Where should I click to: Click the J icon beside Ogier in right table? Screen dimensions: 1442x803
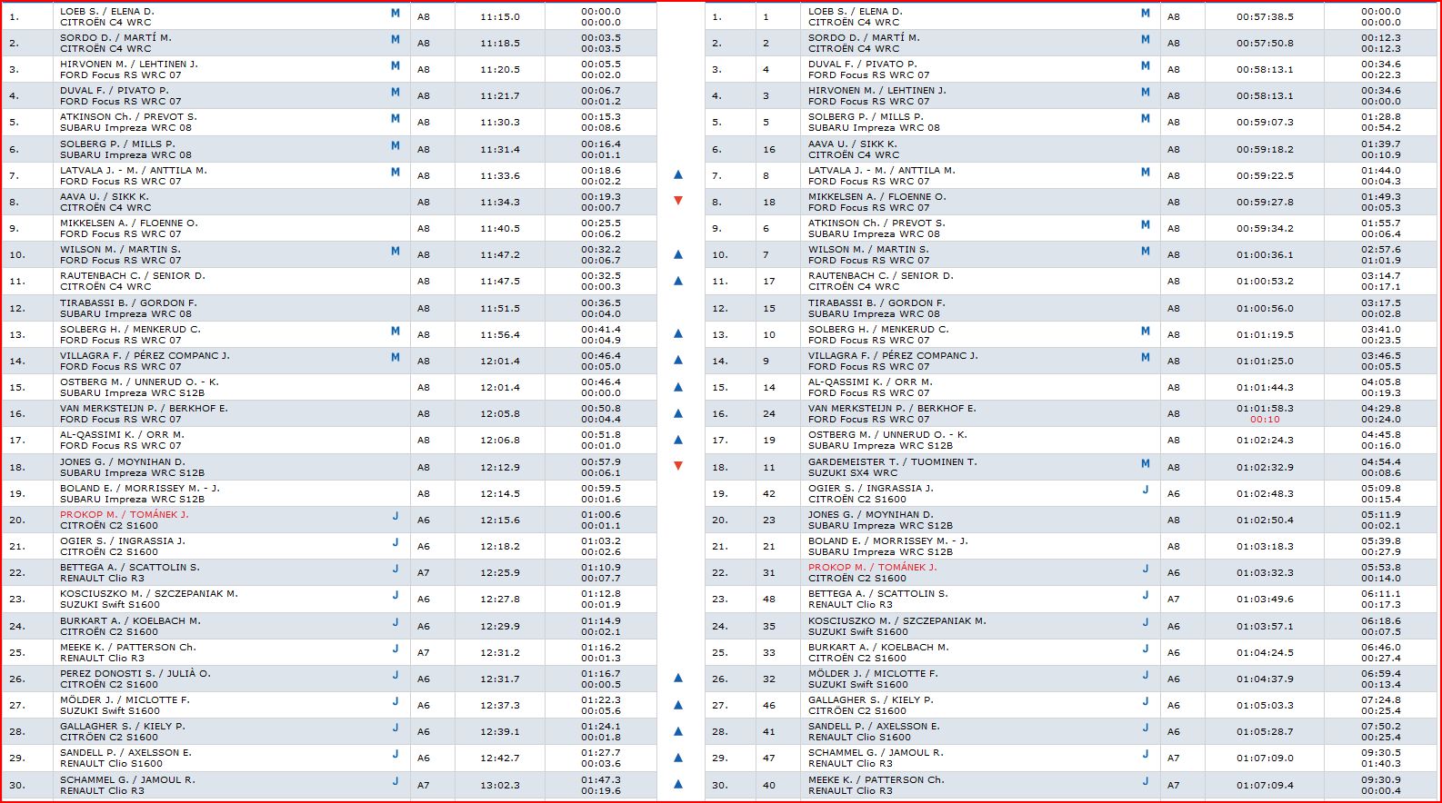click(x=1146, y=490)
